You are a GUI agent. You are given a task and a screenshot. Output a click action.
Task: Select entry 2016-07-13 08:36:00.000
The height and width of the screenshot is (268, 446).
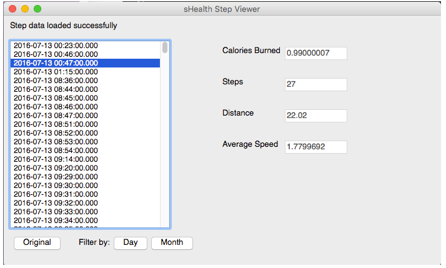[x=85, y=81]
